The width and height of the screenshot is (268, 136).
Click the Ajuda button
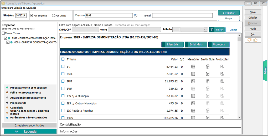coord(253,29)
